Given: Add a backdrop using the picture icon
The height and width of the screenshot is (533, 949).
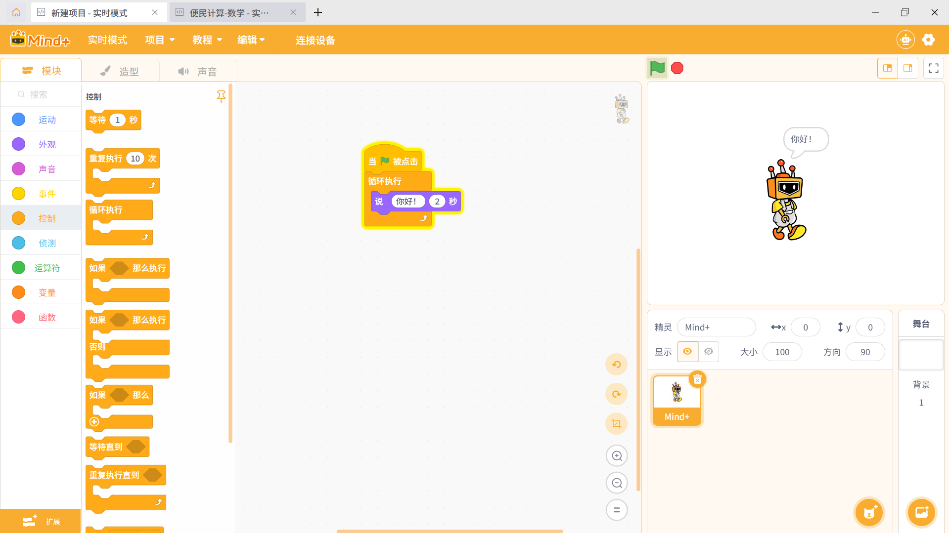Looking at the screenshot, I should (x=921, y=512).
